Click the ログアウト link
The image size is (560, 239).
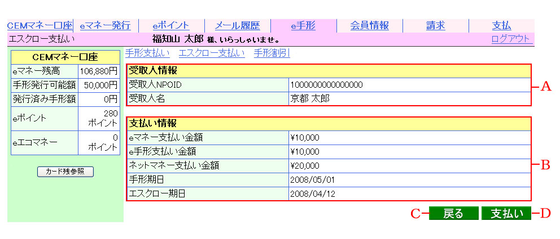point(510,39)
